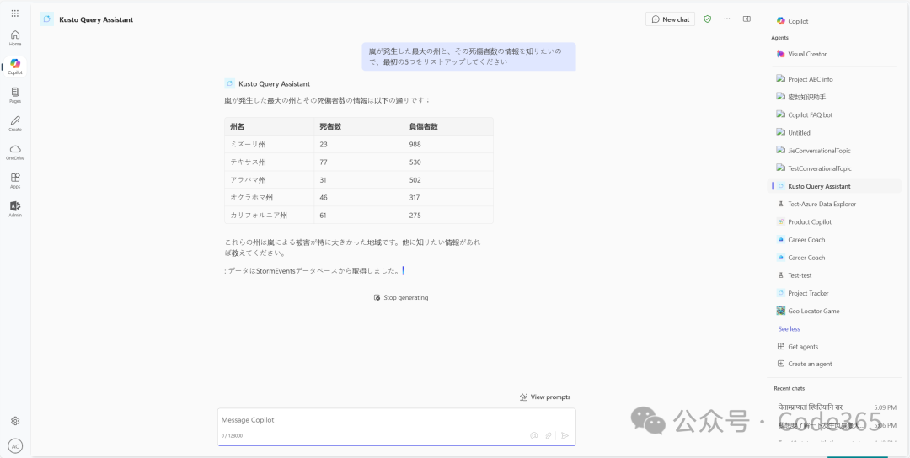The height and width of the screenshot is (458, 910).
Task: Open settings gear at bottom left
Action: point(16,420)
